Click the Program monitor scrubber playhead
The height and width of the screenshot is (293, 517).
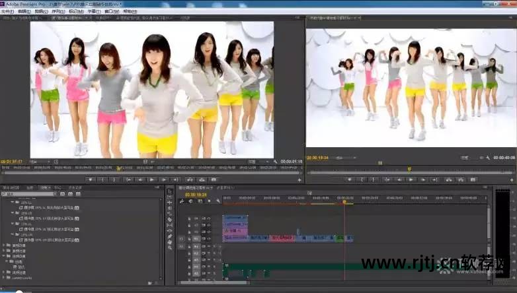coord(409,169)
